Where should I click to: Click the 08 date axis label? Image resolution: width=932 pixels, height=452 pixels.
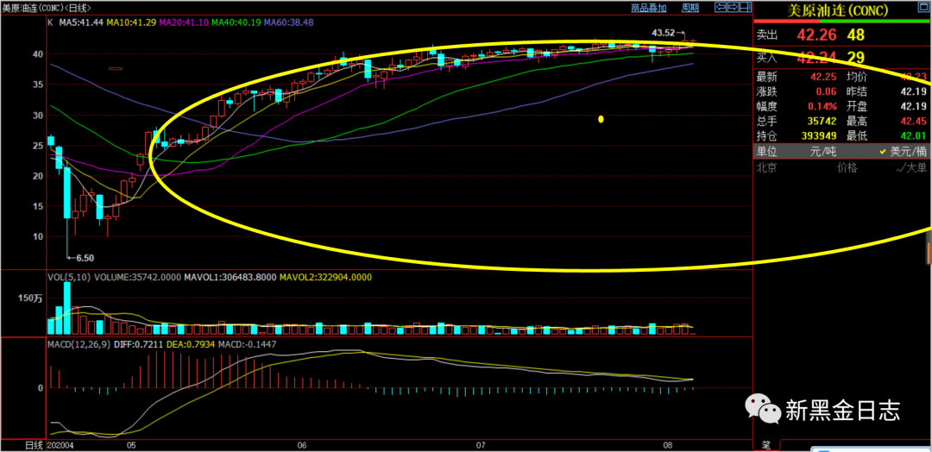667,445
